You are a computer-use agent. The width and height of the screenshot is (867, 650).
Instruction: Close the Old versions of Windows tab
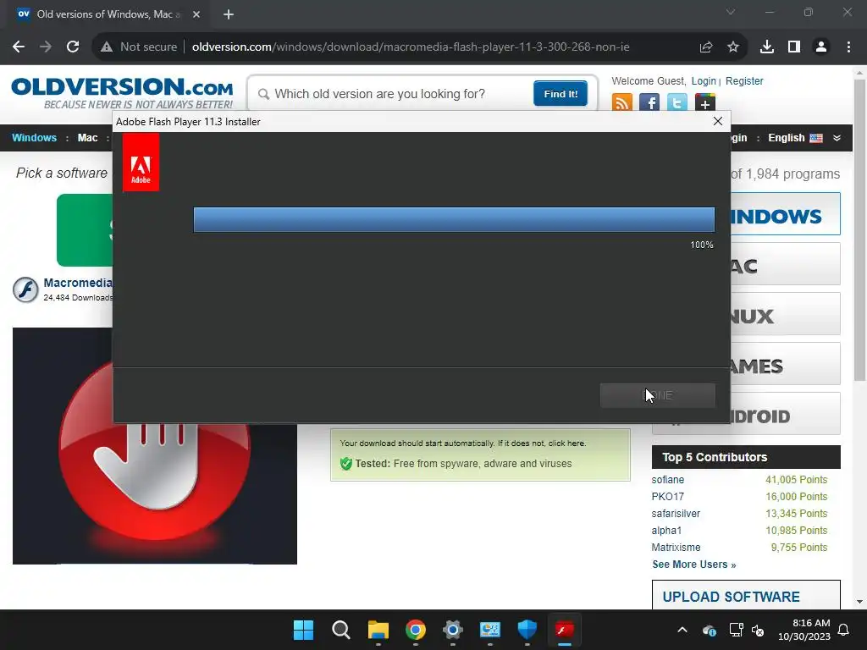196,14
